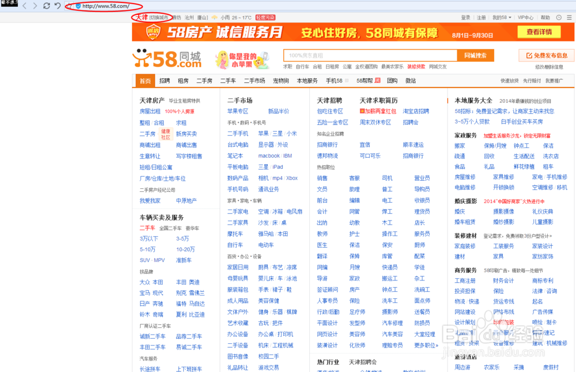Open the 切换城市 city switcher
576x372 pixels.
(x=160, y=18)
